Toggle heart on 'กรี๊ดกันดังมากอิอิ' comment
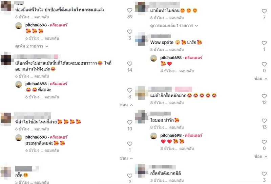Screen dimensions: 271x184 click(264, 174)
